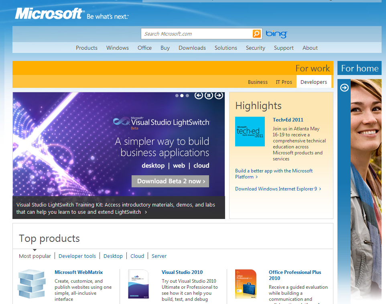This screenshot has height=304, width=386.
Task: Open the Office menu
Action: pos(144,48)
